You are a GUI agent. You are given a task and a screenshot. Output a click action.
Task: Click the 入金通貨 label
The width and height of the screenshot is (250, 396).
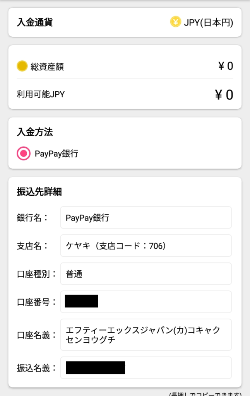pyautogui.click(x=35, y=22)
